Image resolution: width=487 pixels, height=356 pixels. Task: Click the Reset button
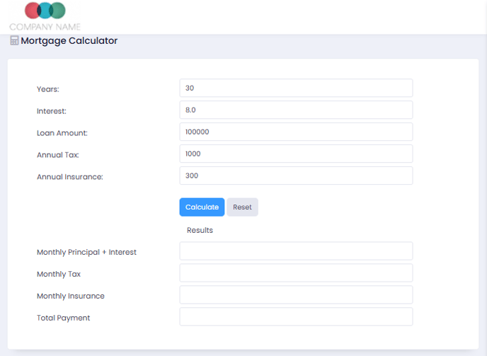242,207
